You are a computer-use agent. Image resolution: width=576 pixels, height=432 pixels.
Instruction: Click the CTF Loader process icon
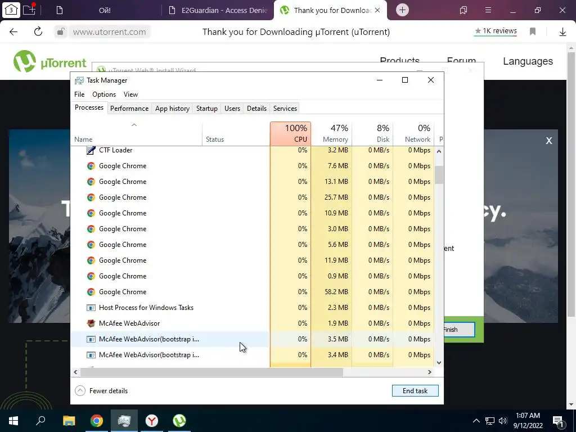(91, 150)
